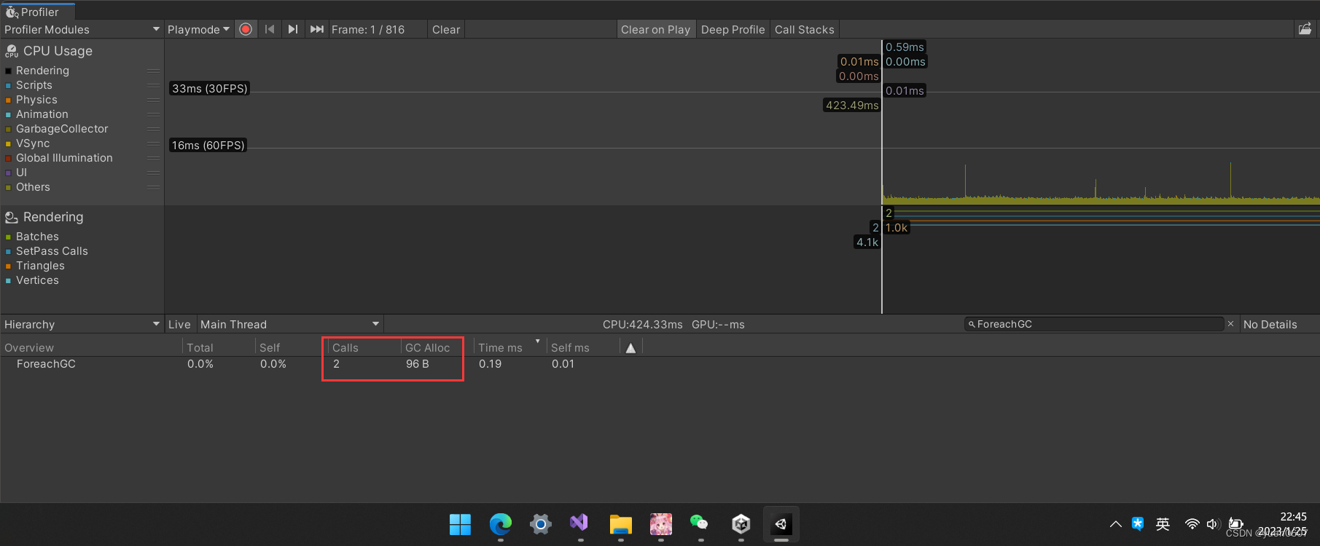Click the Vertices color swatch
The height and width of the screenshot is (546, 1320).
tap(9, 280)
